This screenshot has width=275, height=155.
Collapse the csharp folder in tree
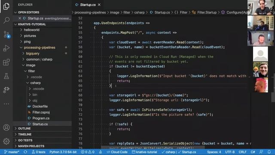coord(43,83)
